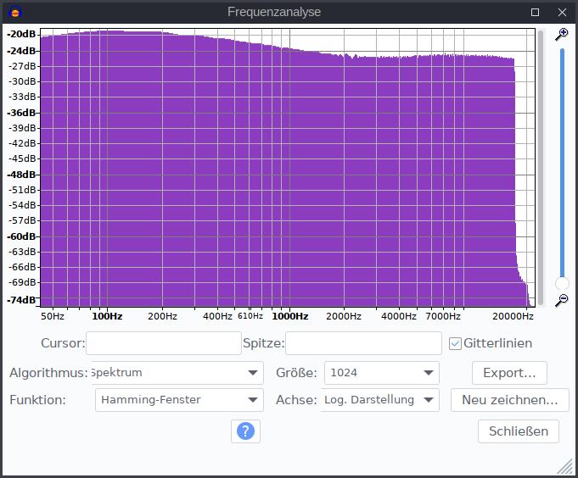Screen dimensions: 578x478
Task: Click the blue vertical zoom slider track
Action: 562,162
